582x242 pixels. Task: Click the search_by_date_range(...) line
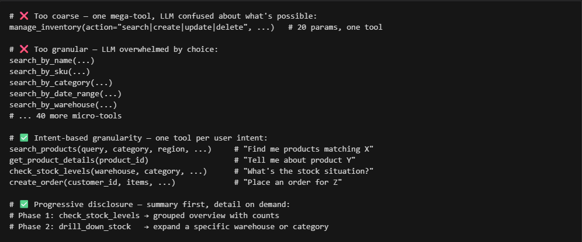pos(65,94)
